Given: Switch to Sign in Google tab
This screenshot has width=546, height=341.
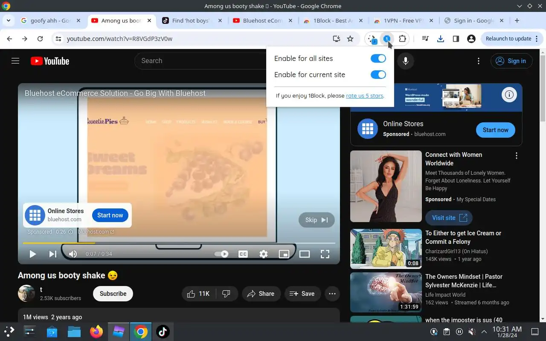Looking at the screenshot, I should pos(474,20).
